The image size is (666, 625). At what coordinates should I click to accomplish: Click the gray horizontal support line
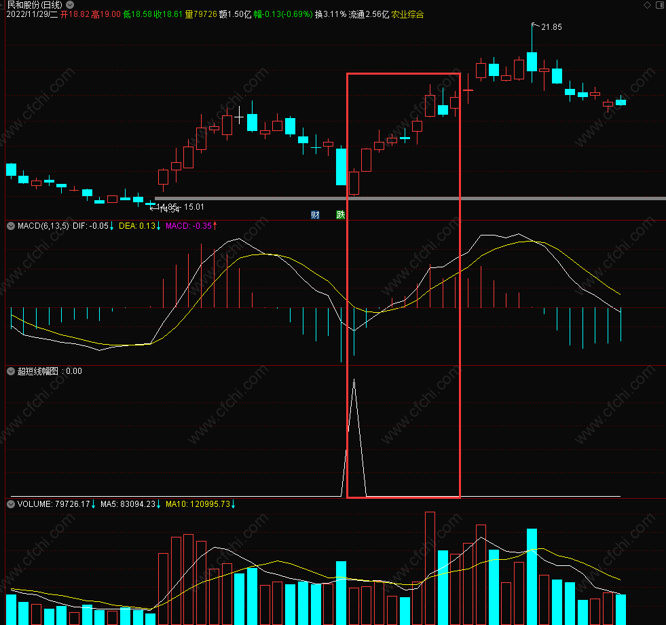coord(410,198)
